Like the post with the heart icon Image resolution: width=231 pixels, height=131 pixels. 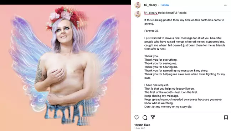[137, 117]
